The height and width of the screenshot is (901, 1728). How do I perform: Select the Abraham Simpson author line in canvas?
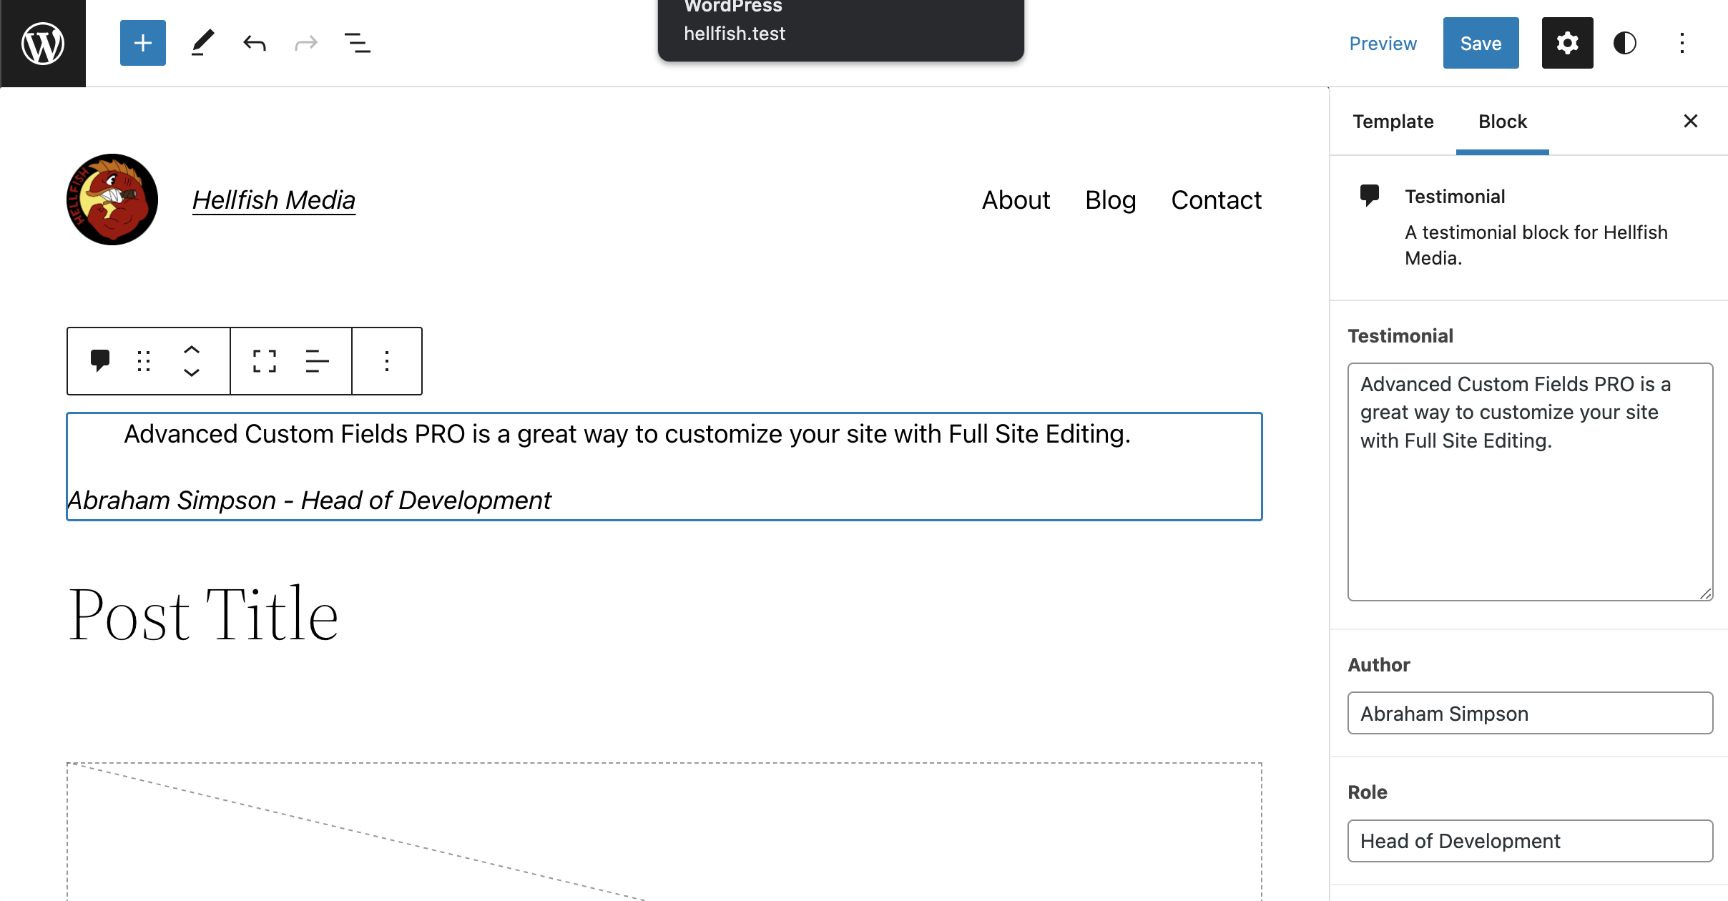coord(309,500)
